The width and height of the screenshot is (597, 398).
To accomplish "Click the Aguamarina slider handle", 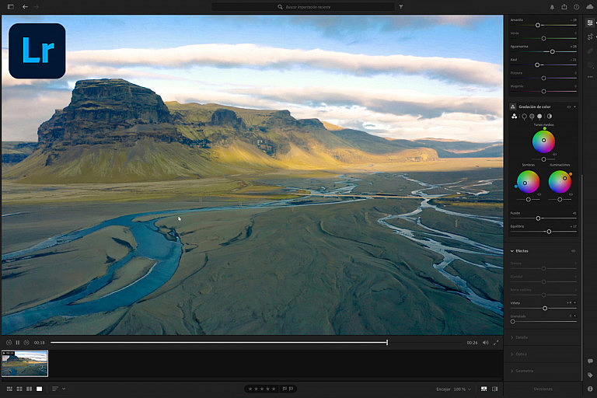I will [x=552, y=51].
